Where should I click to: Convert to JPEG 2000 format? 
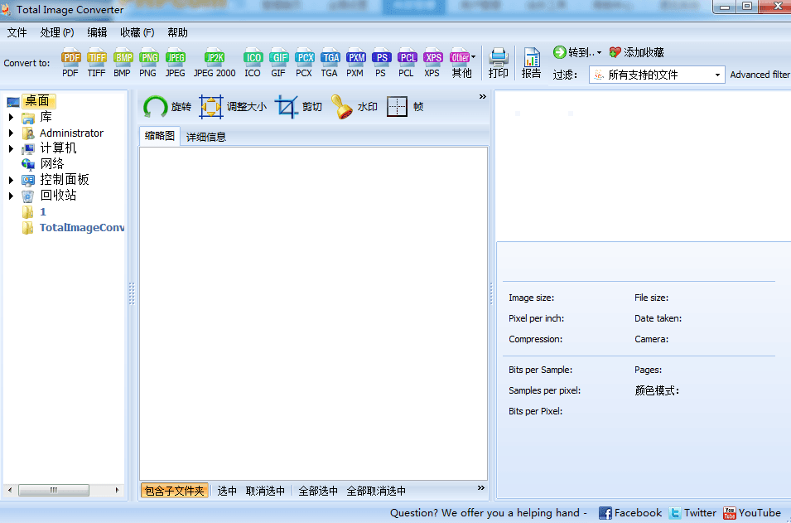(215, 63)
